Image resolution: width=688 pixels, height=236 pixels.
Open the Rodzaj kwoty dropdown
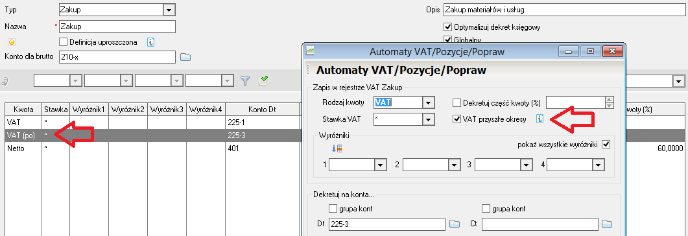(x=428, y=102)
